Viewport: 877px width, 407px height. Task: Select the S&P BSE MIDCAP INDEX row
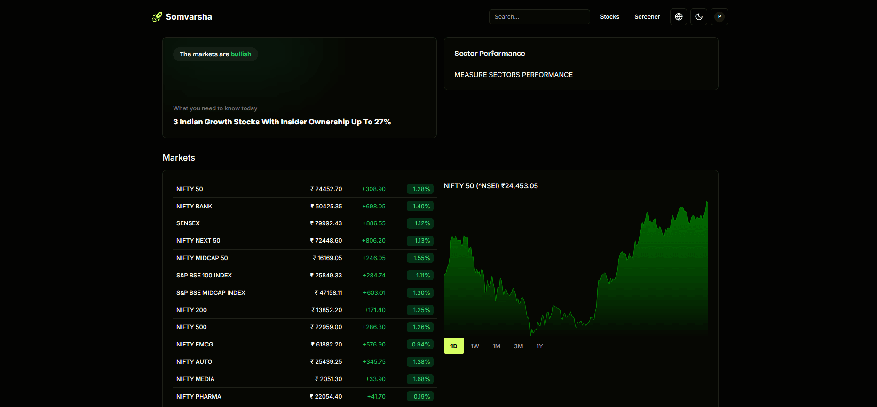click(x=305, y=293)
